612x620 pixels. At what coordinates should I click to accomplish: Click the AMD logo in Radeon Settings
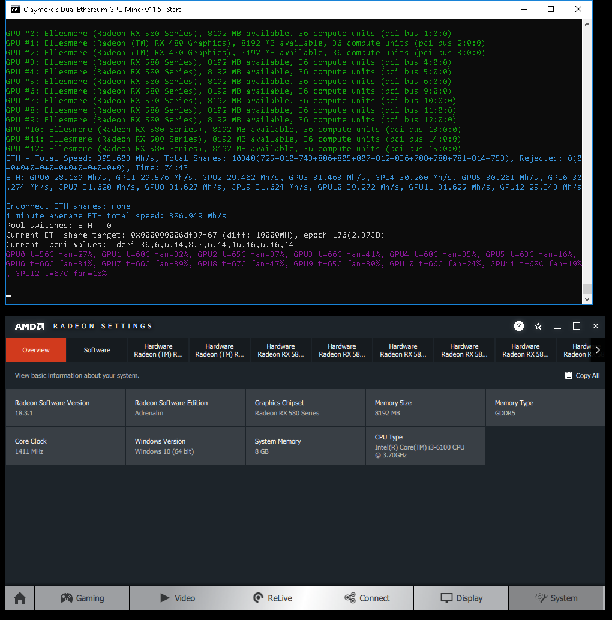(29, 327)
